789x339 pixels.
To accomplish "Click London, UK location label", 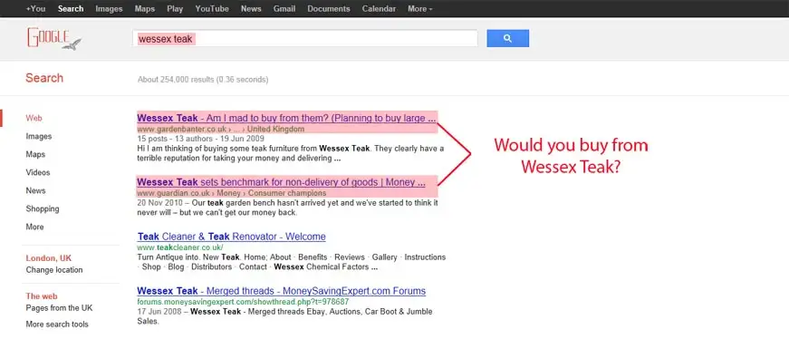I will [x=49, y=258].
